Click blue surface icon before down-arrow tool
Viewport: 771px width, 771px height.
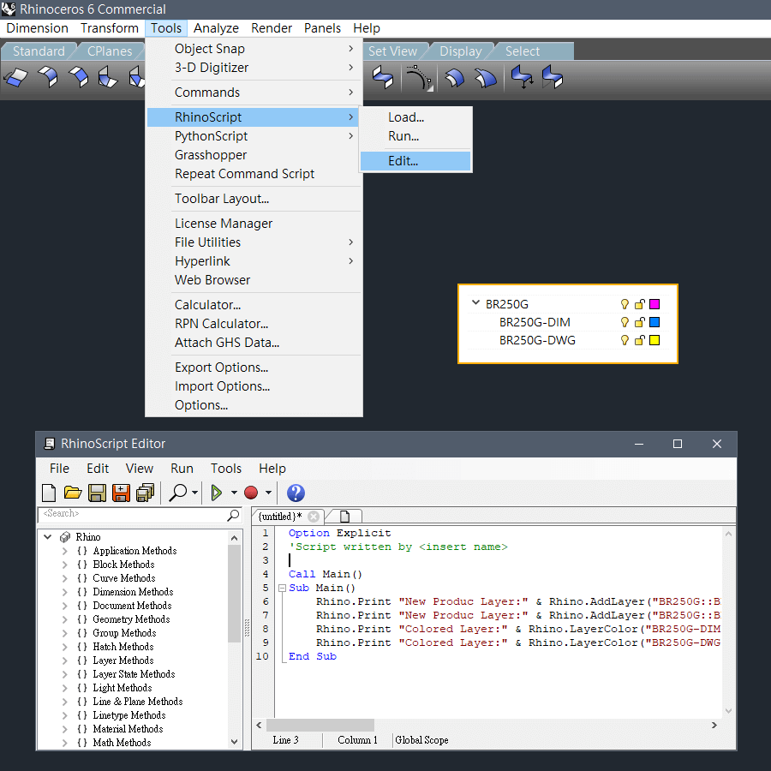(486, 78)
